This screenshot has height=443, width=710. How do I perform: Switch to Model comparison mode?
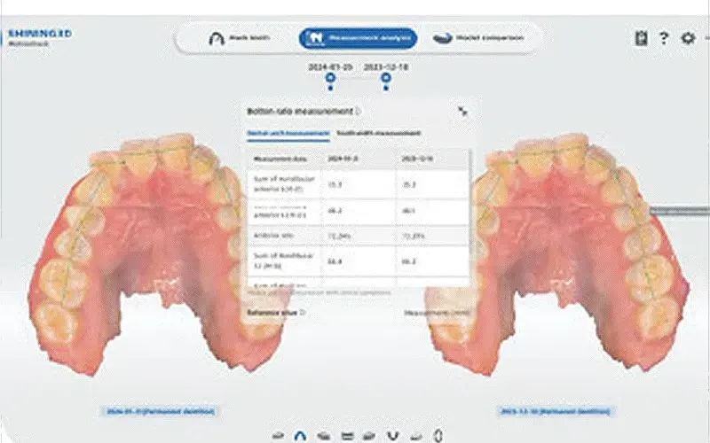[x=477, y=38]
